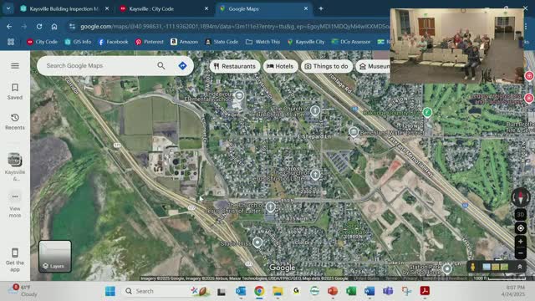Click the green golf course map pin

(x=427, y=112)
